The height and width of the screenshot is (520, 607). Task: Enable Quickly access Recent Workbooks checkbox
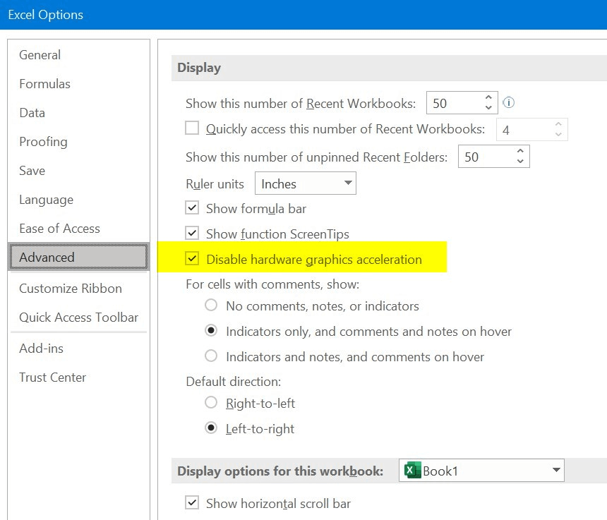click(192, 128)
